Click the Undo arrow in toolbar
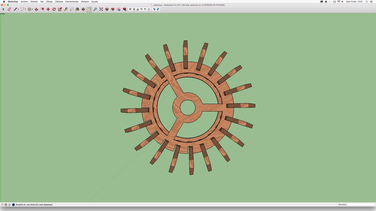Screen dimensions: 376x211 tap(154, 9)
